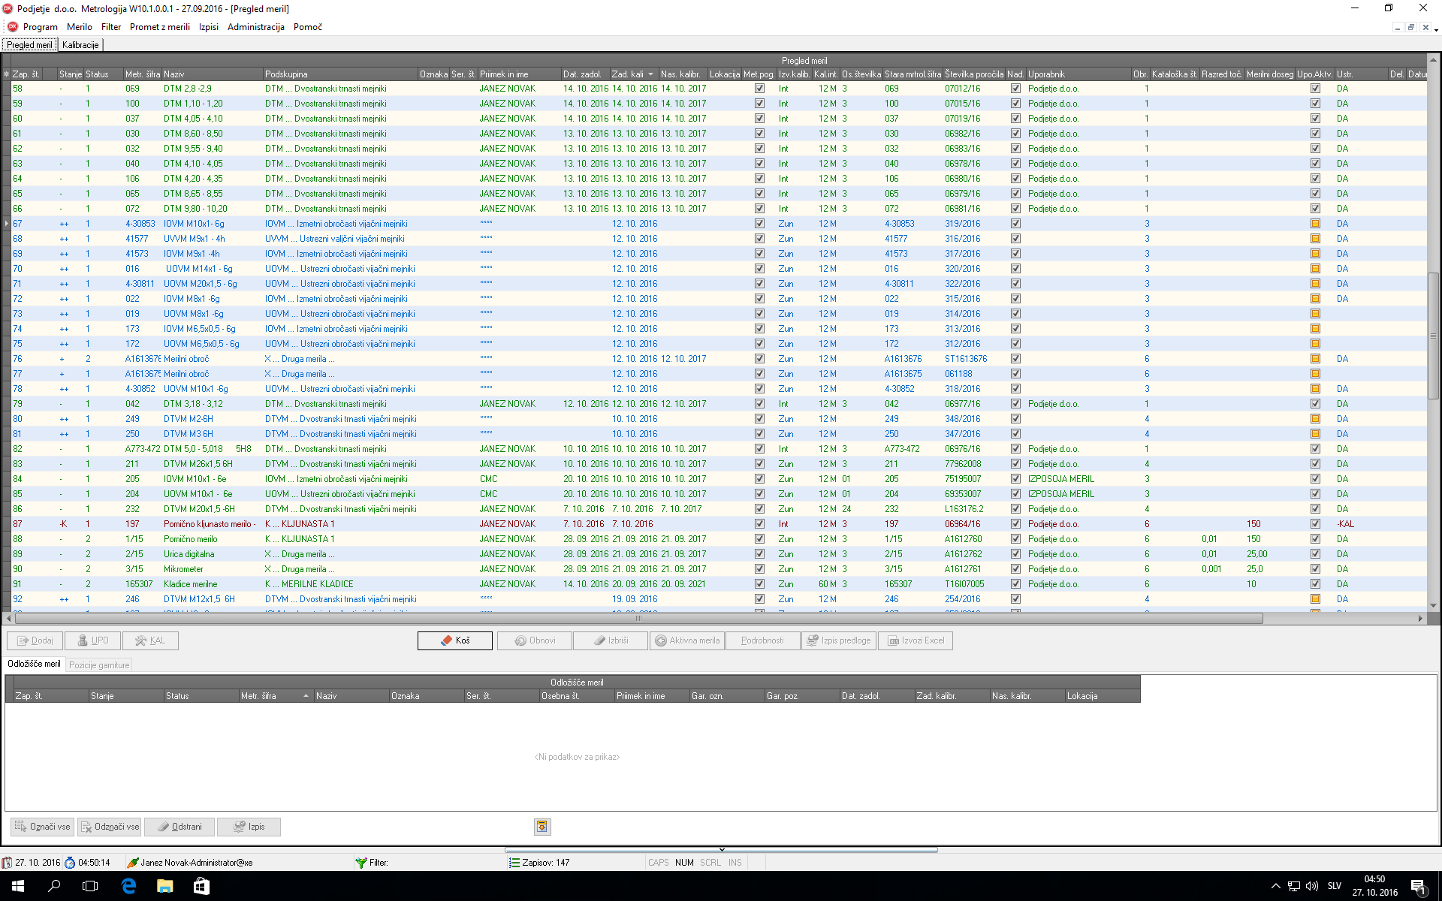1442x901 pixels.
Task: Click the horizontal scrollbar of the main grid
Action: (638, 619)
